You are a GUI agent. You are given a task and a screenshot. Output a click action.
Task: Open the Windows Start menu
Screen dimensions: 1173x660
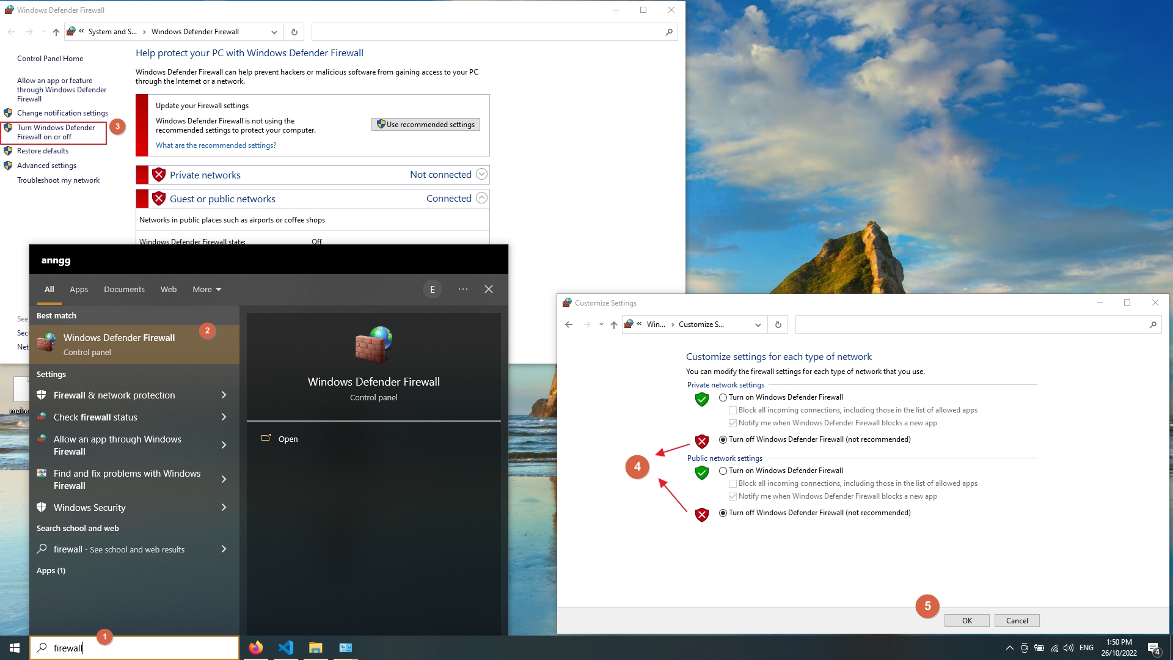[15, 648]
